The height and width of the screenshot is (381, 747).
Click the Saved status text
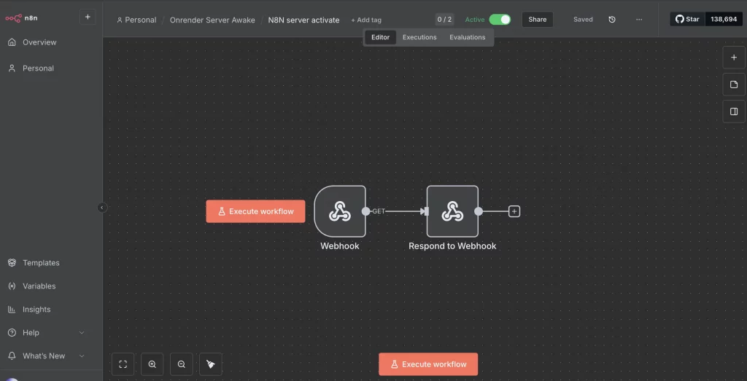click(x=583, y=20)
